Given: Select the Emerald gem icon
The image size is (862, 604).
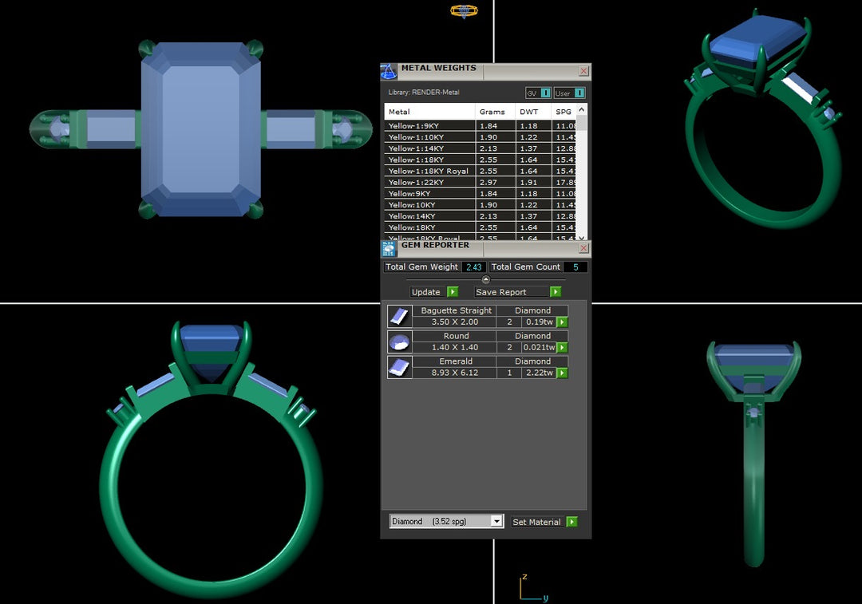Looking at the screenshot, I should click(399, 368).
